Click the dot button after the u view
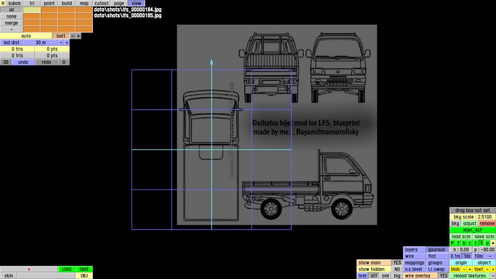496x279 pixels. click(493, 243)
